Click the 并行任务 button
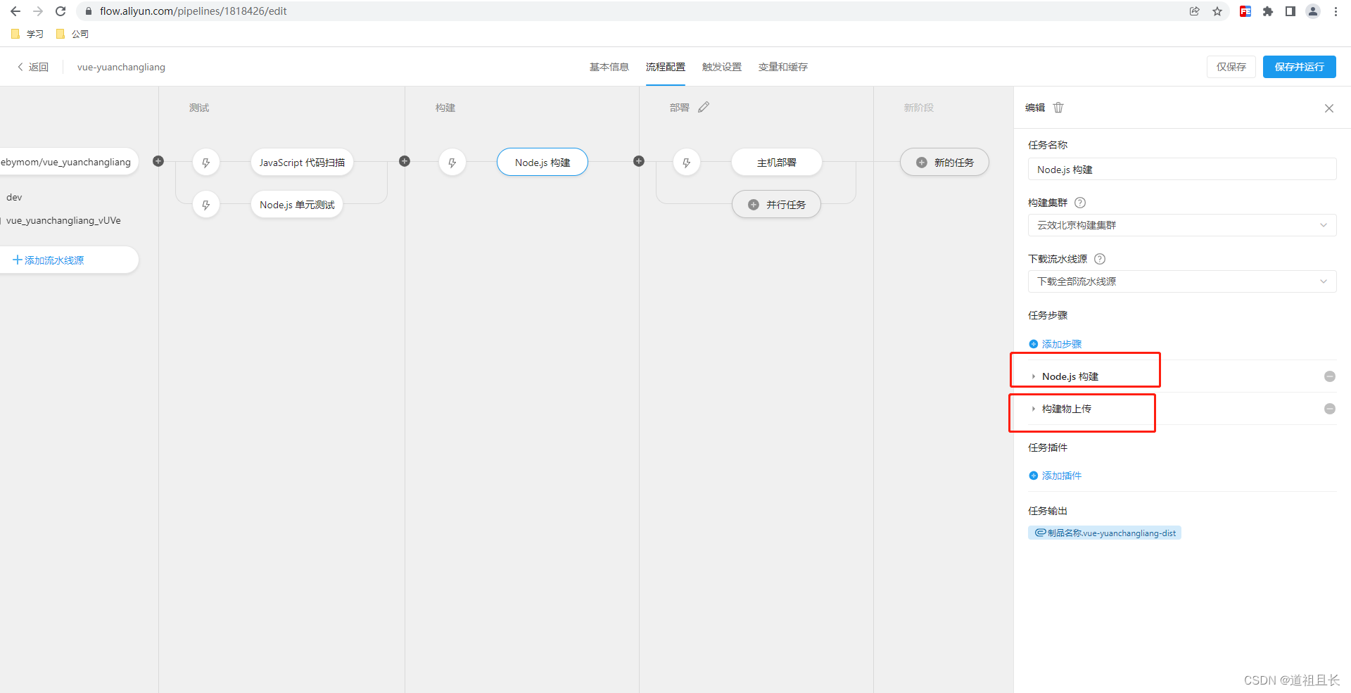 777,205
